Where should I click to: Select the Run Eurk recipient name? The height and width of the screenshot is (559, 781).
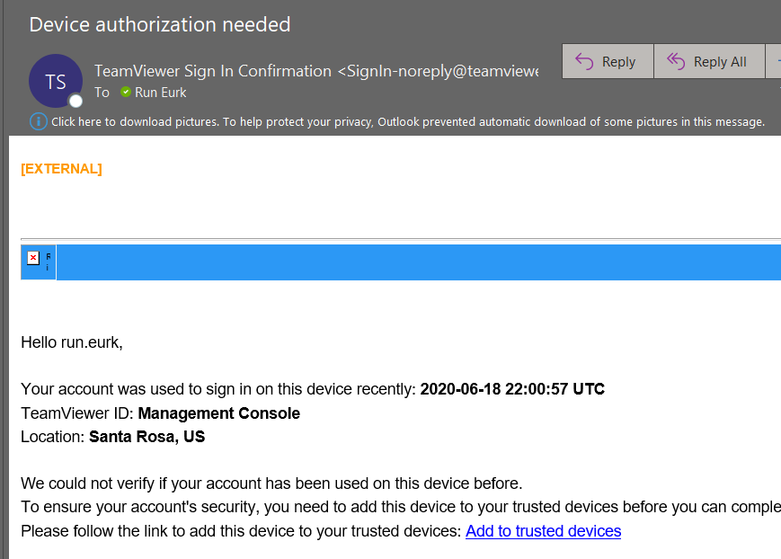160,93
